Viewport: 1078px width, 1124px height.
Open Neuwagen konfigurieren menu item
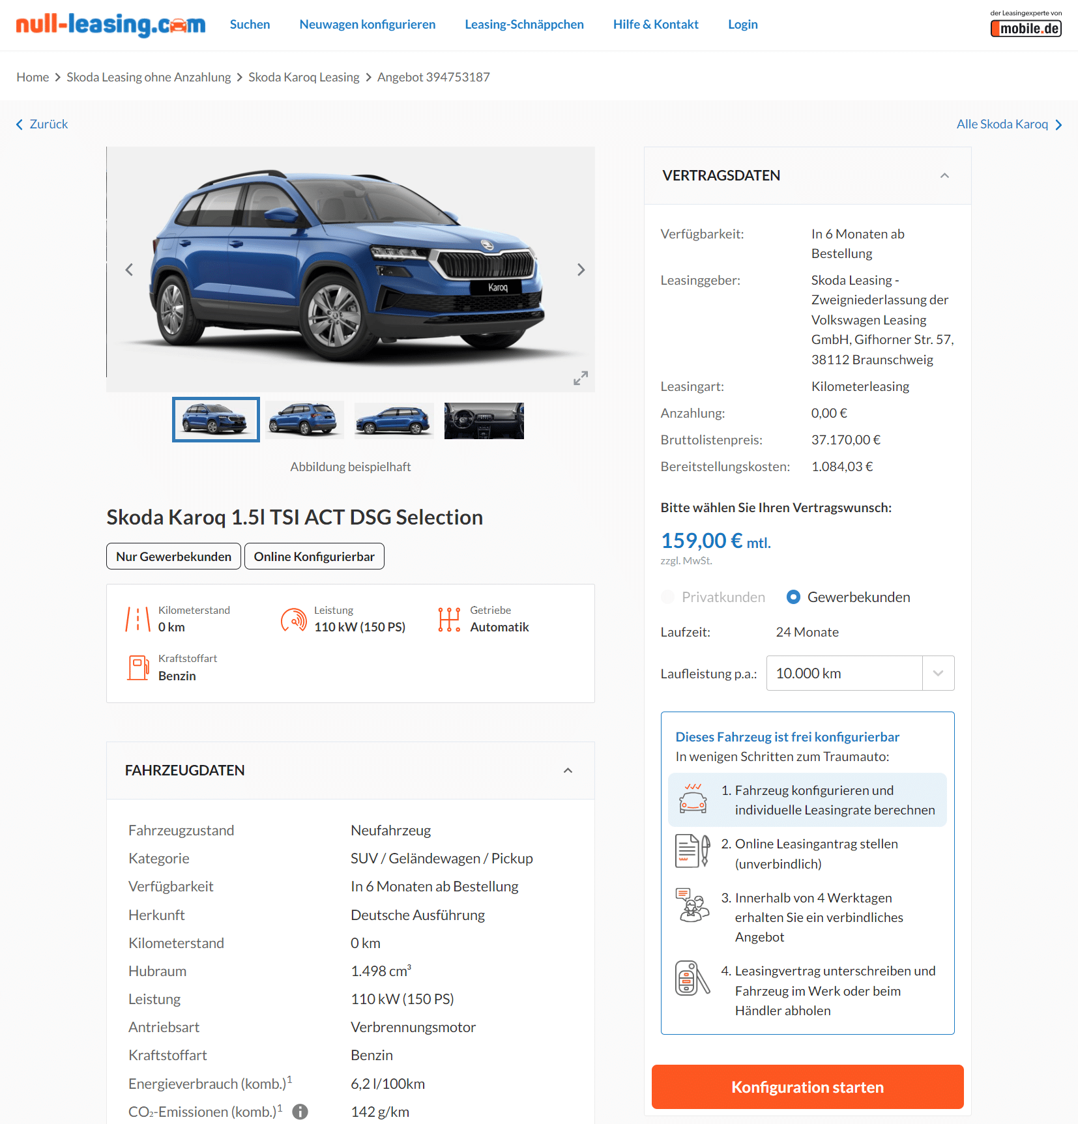368,24
